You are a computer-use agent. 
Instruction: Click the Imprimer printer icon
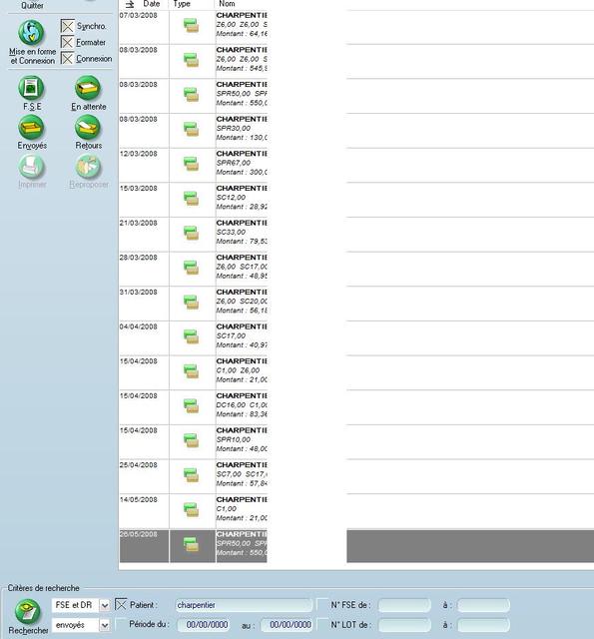[x=31, y=167]
